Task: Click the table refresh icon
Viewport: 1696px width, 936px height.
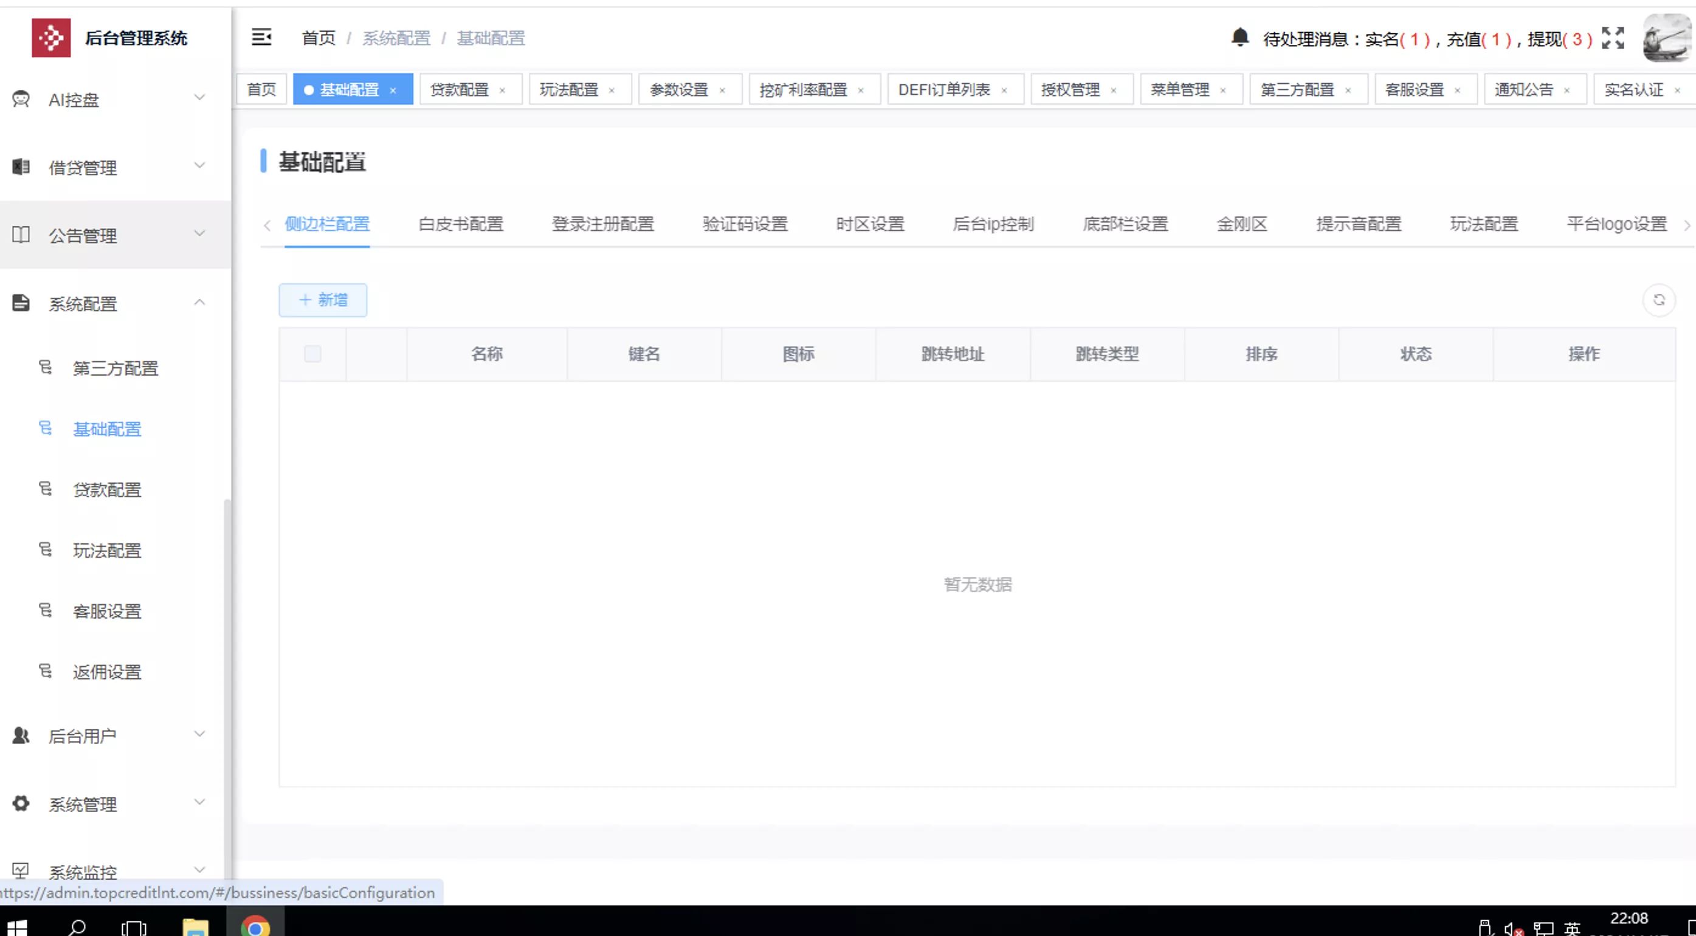Action: (1659, 300)
